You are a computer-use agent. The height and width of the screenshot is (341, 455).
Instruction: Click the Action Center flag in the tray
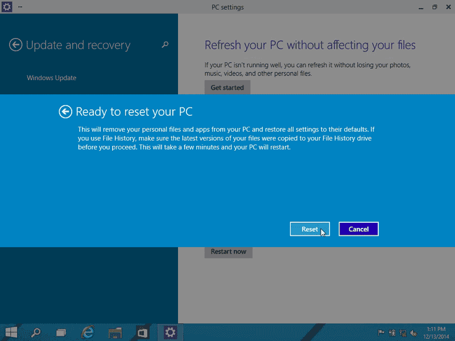(x=382, y=333)
